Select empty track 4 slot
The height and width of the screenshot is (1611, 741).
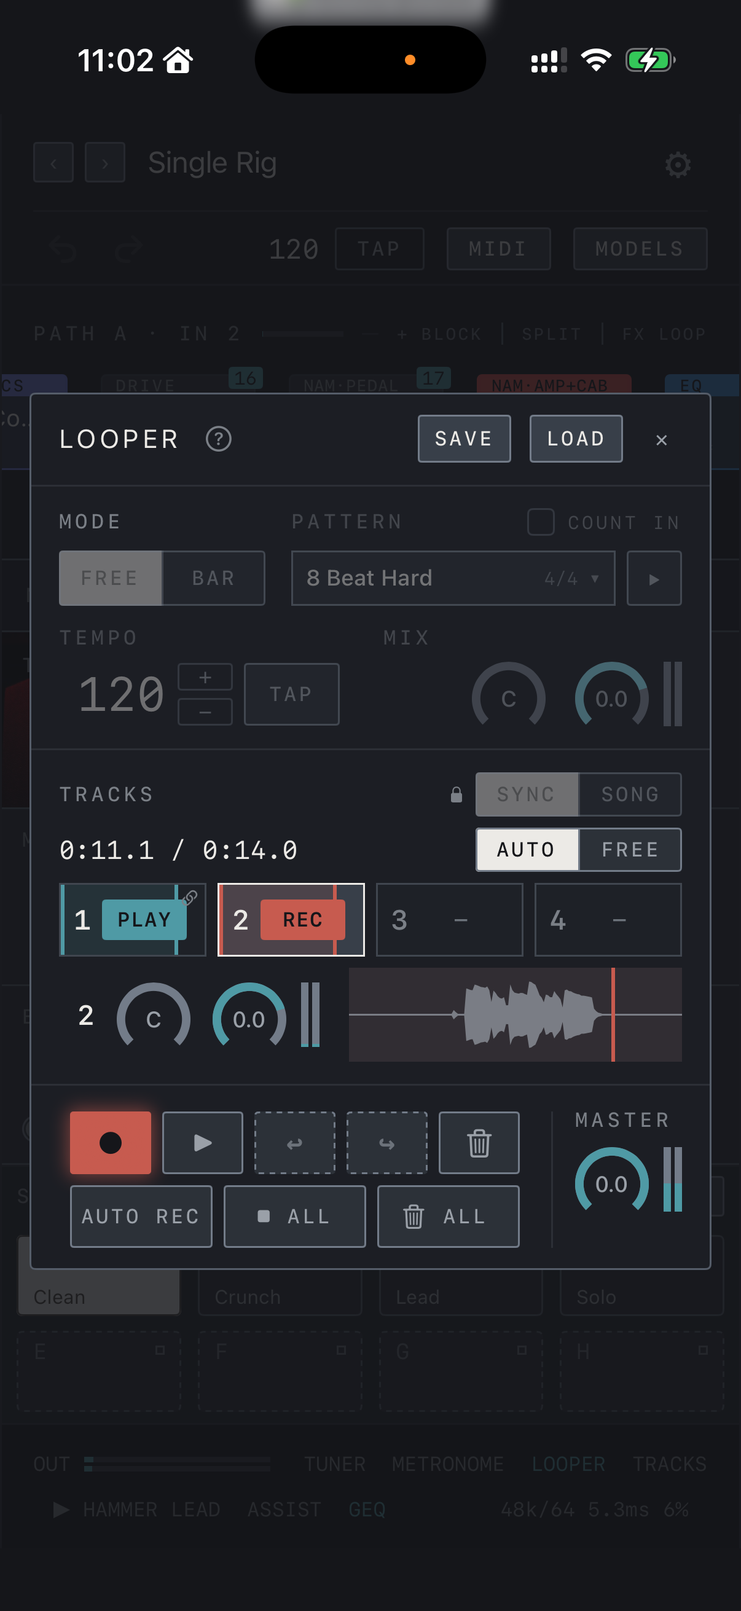pos(608,919)
